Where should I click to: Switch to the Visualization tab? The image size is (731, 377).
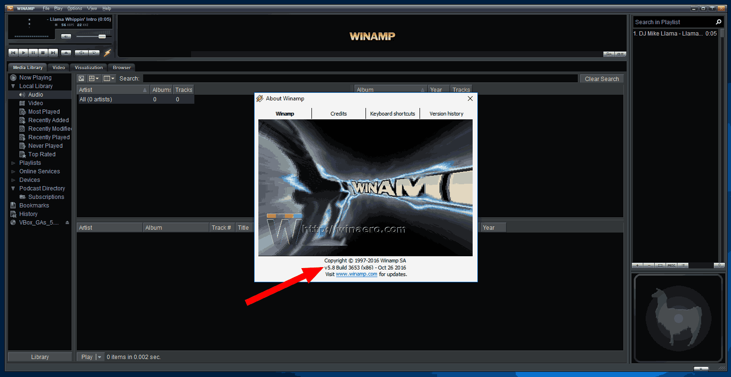pyautogui.click(x=89, y=67)
